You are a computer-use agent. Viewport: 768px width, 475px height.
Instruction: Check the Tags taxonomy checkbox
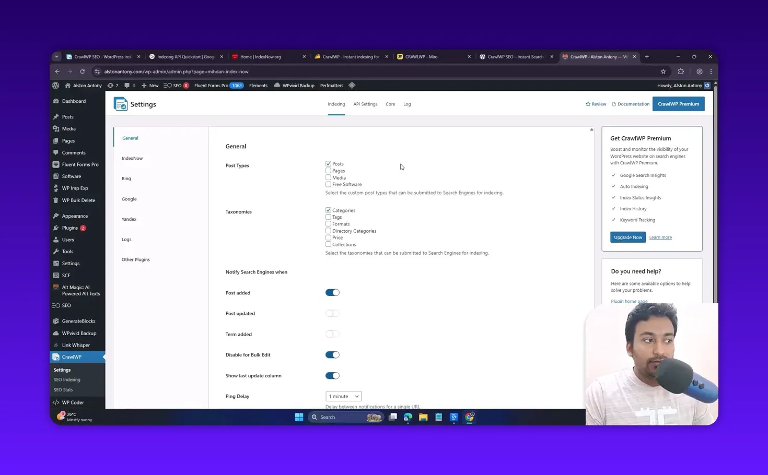(x=328, y=217)
